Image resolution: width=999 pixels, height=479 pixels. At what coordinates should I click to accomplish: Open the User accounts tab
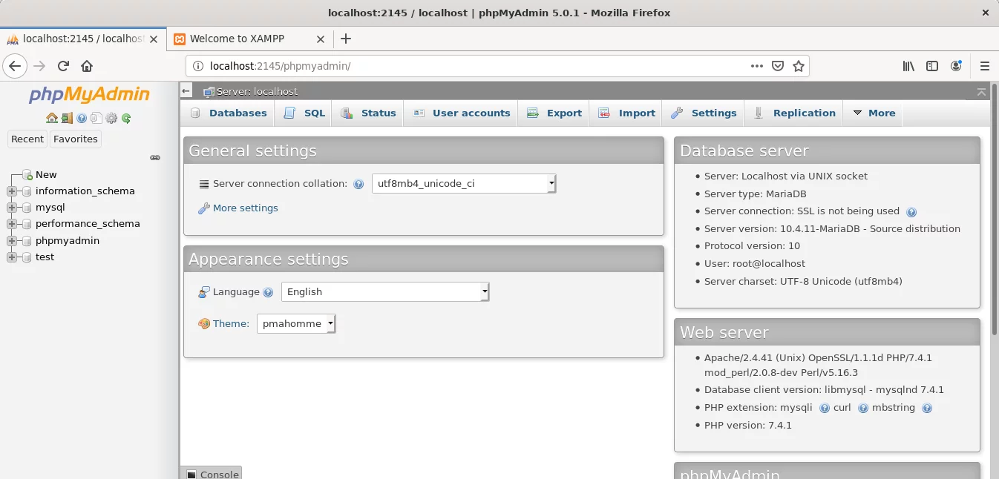[x=461, y=113]
